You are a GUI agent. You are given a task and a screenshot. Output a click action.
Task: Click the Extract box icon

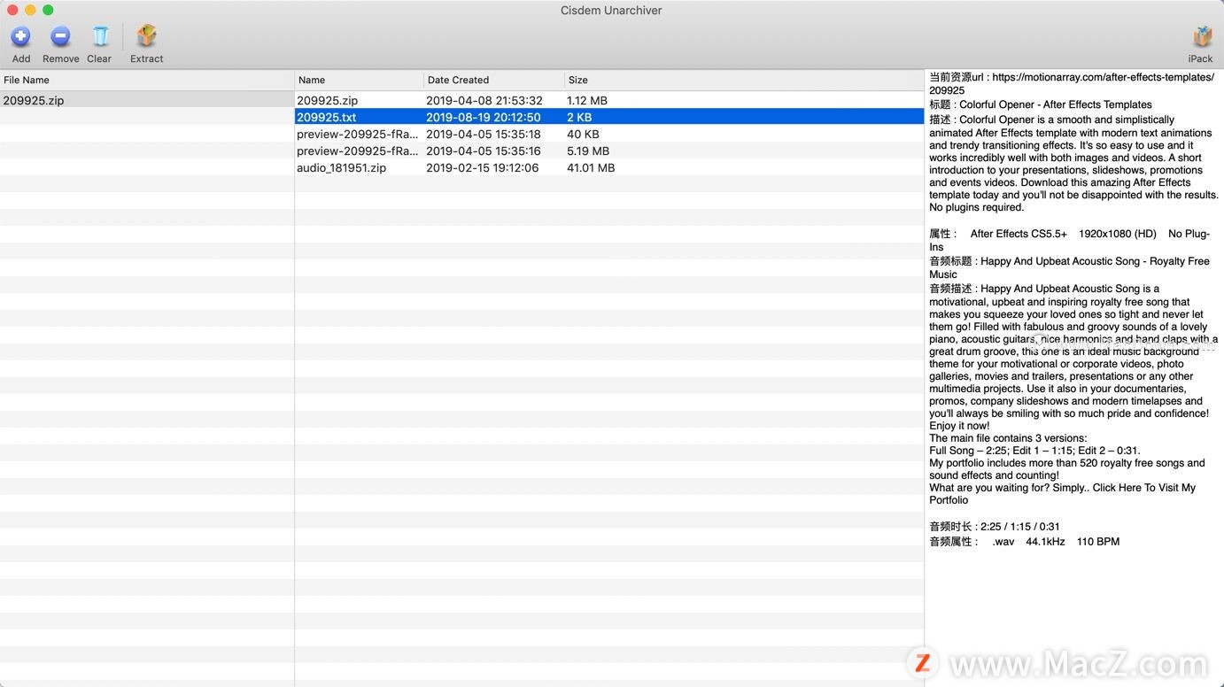pos(146,36)
